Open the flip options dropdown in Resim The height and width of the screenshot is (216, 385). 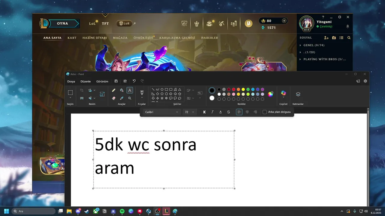(x=94, y=98)
